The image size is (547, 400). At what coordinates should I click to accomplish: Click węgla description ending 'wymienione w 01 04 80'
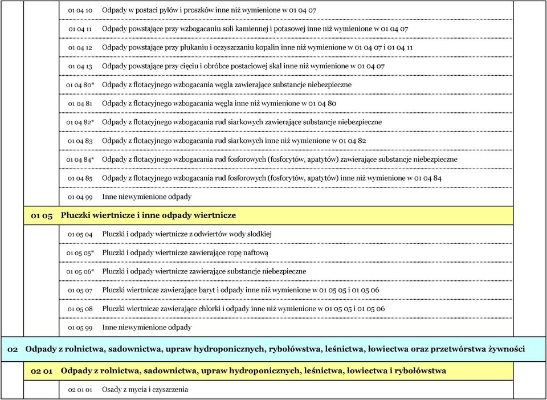[x=219, y=104]
